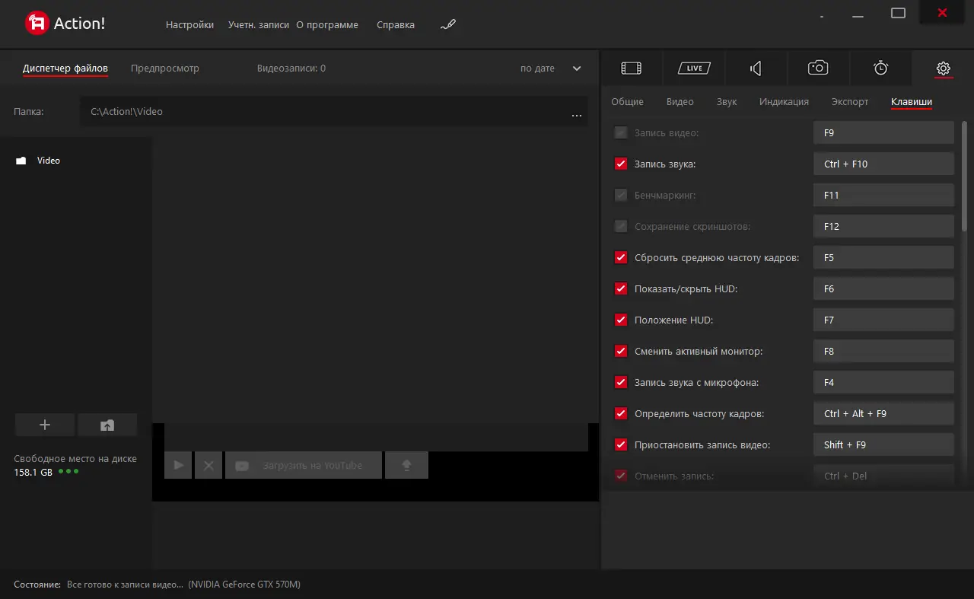Switch to the Предпросмотр tab
The width and height of the screenshot is (974, 599).
click(x=165, y=68)
